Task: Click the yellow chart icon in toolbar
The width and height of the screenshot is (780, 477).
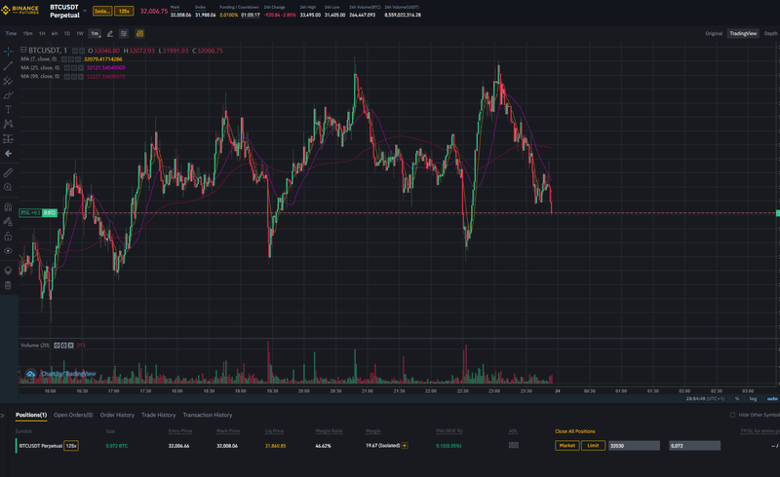Action: coord(139,34)
